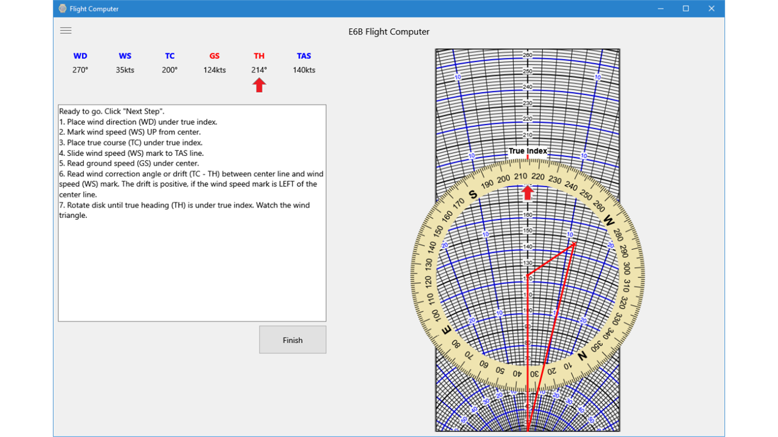Click the N compass letter on the disk

pos(582,356)
